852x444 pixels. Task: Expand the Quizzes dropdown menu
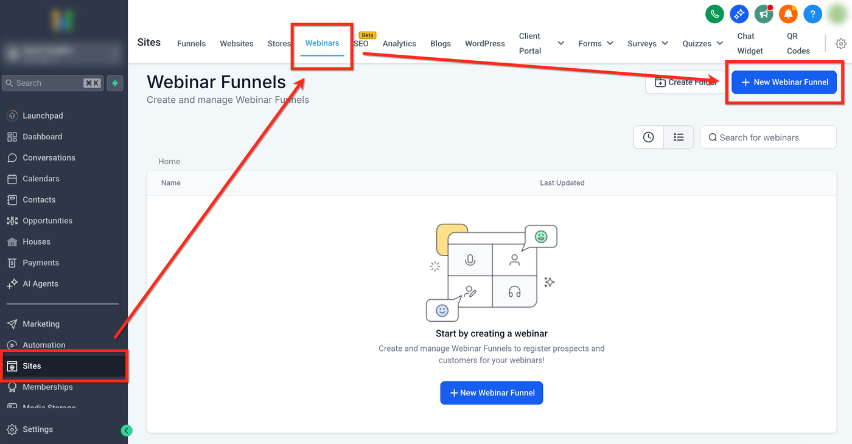tap(719, 43)
